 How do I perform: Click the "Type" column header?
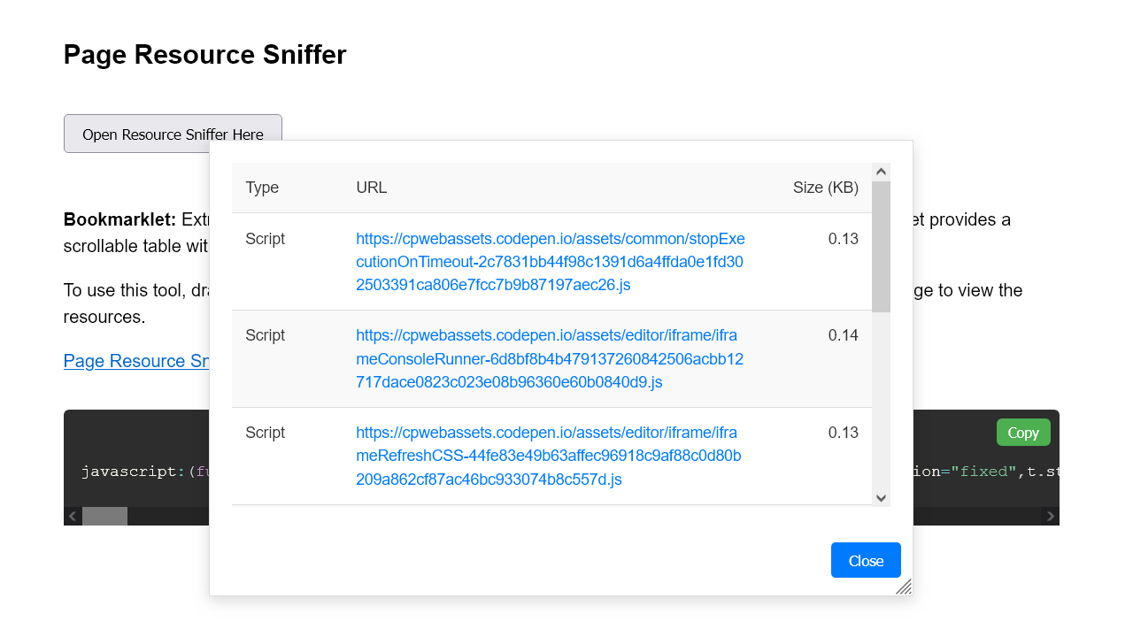click(x=262, y=187)
